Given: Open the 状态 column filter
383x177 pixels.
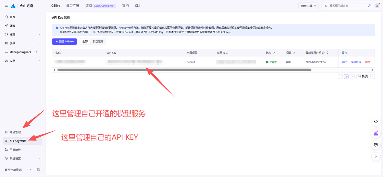Looking at the screenshot, I should [273, 53].
